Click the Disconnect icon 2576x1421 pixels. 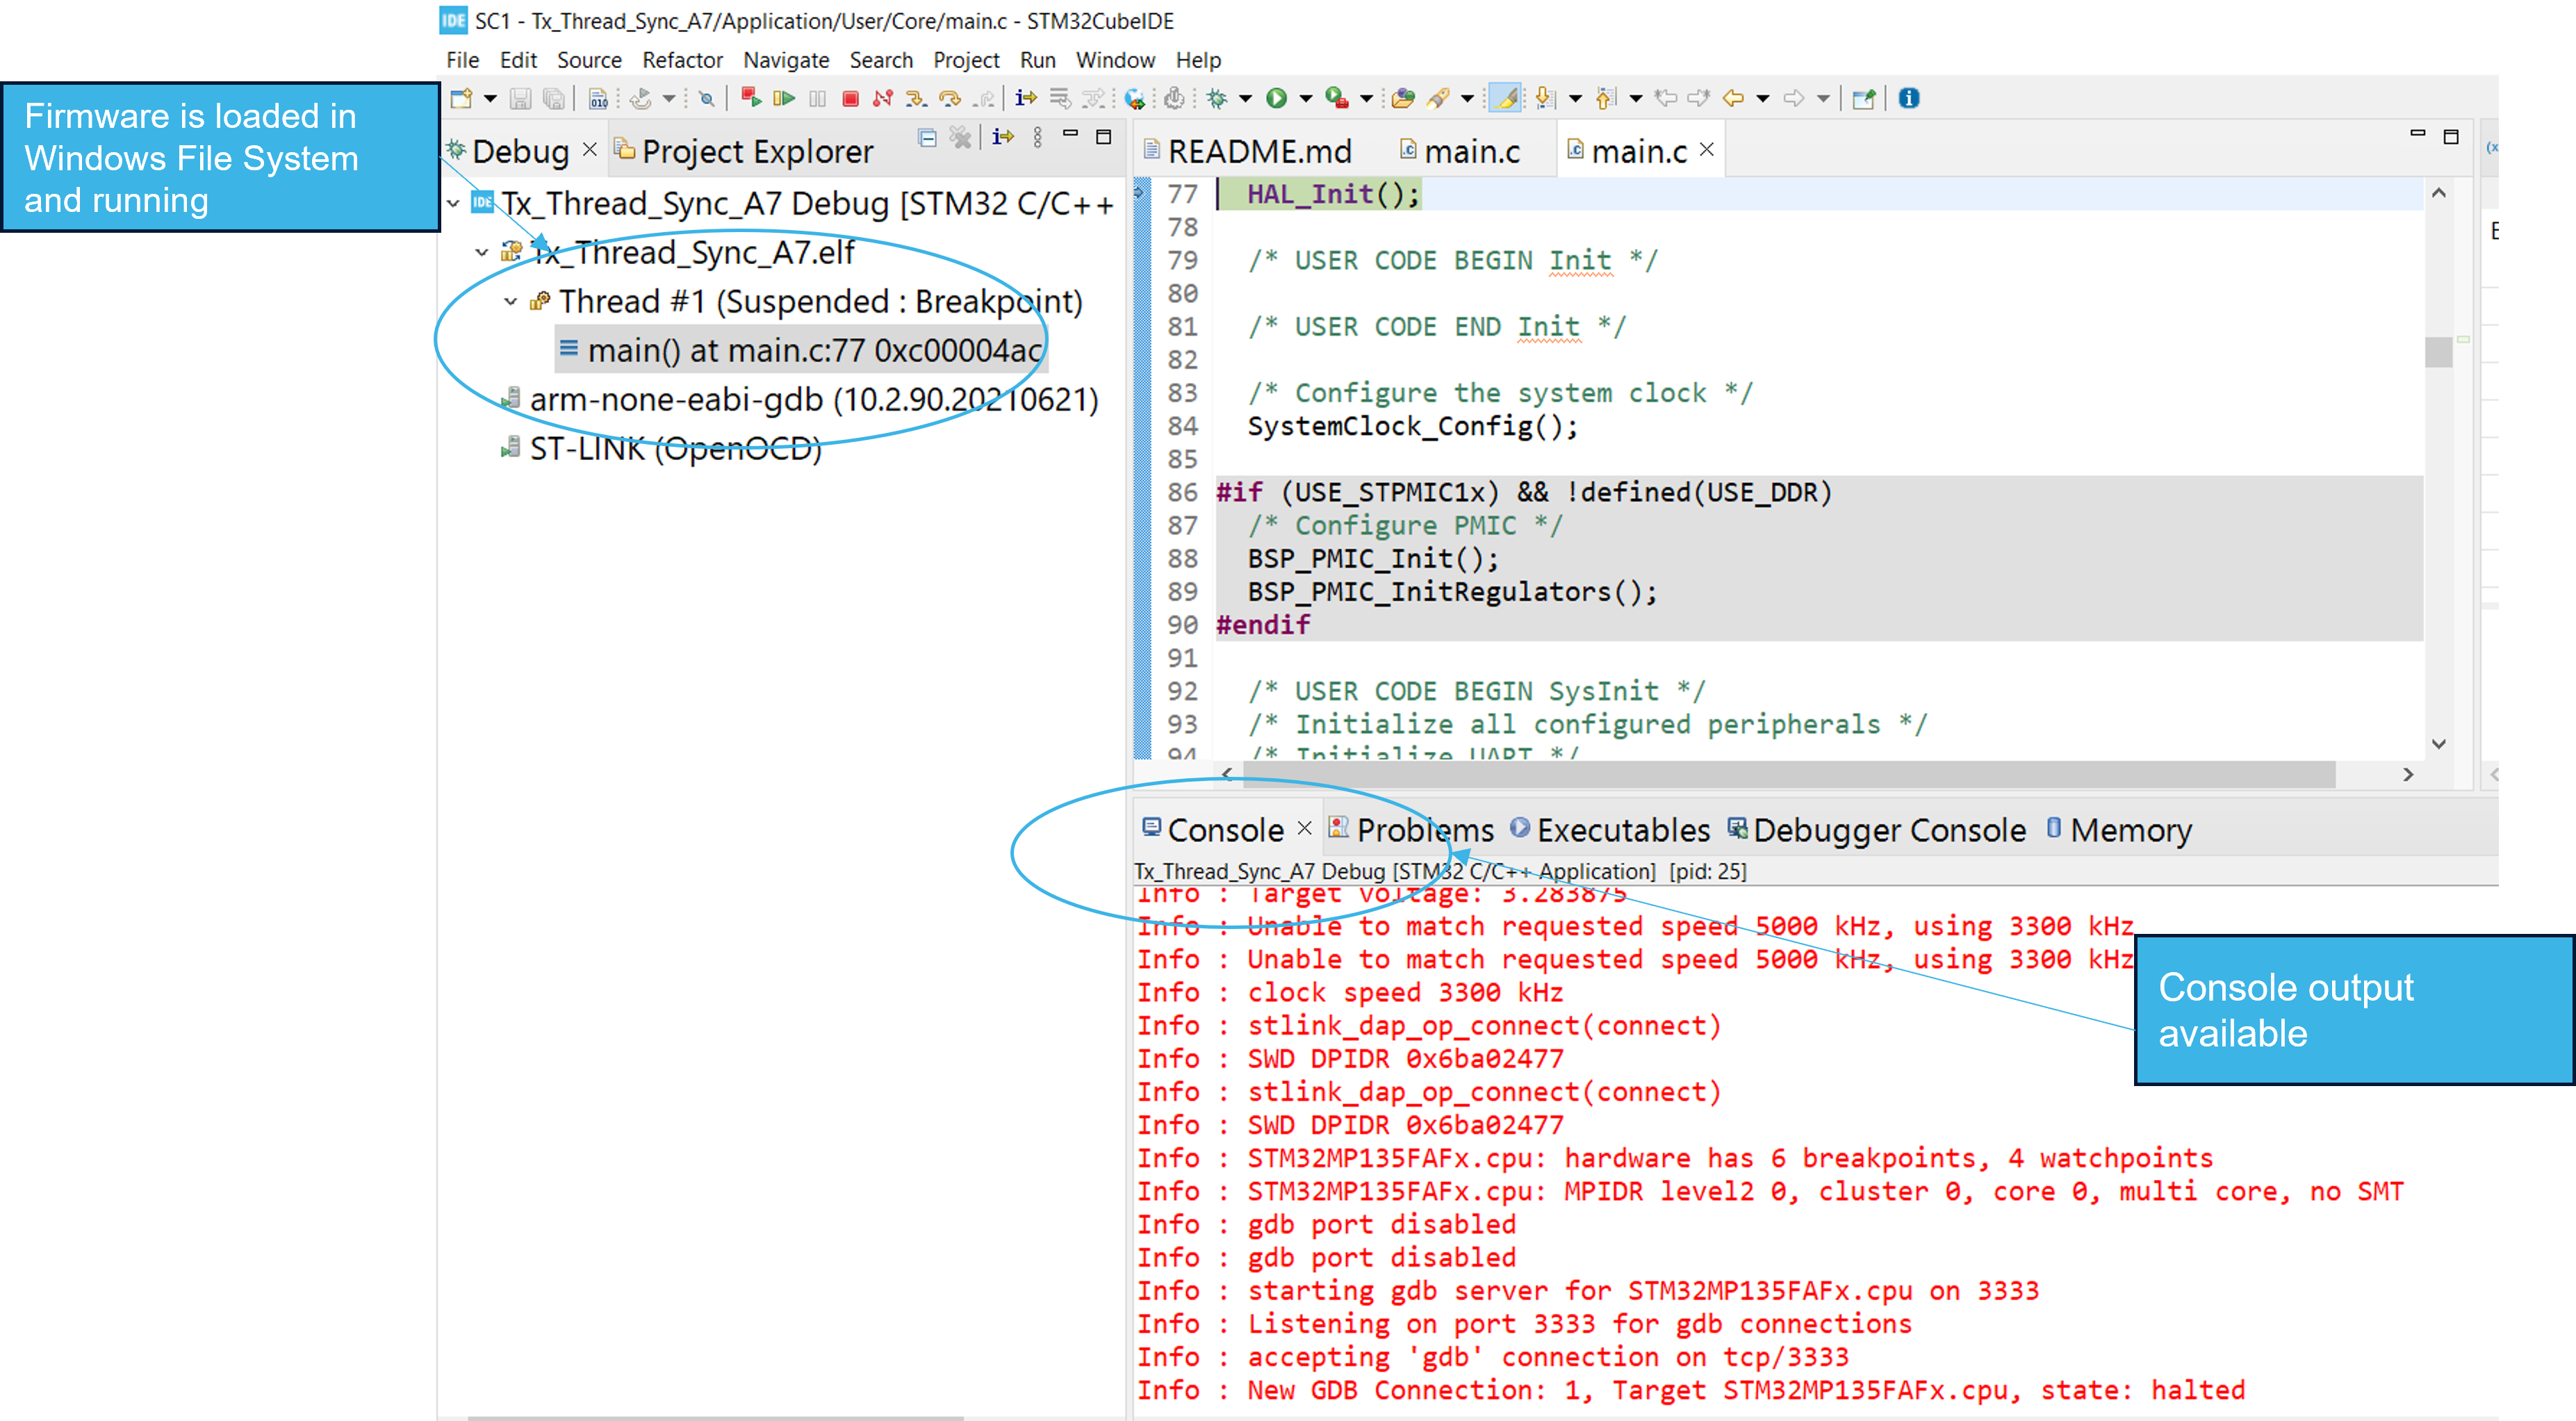(882, 98)
